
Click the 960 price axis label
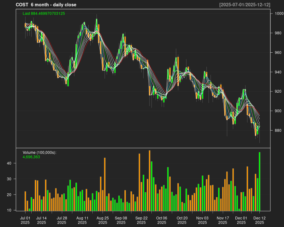point(278,53)
